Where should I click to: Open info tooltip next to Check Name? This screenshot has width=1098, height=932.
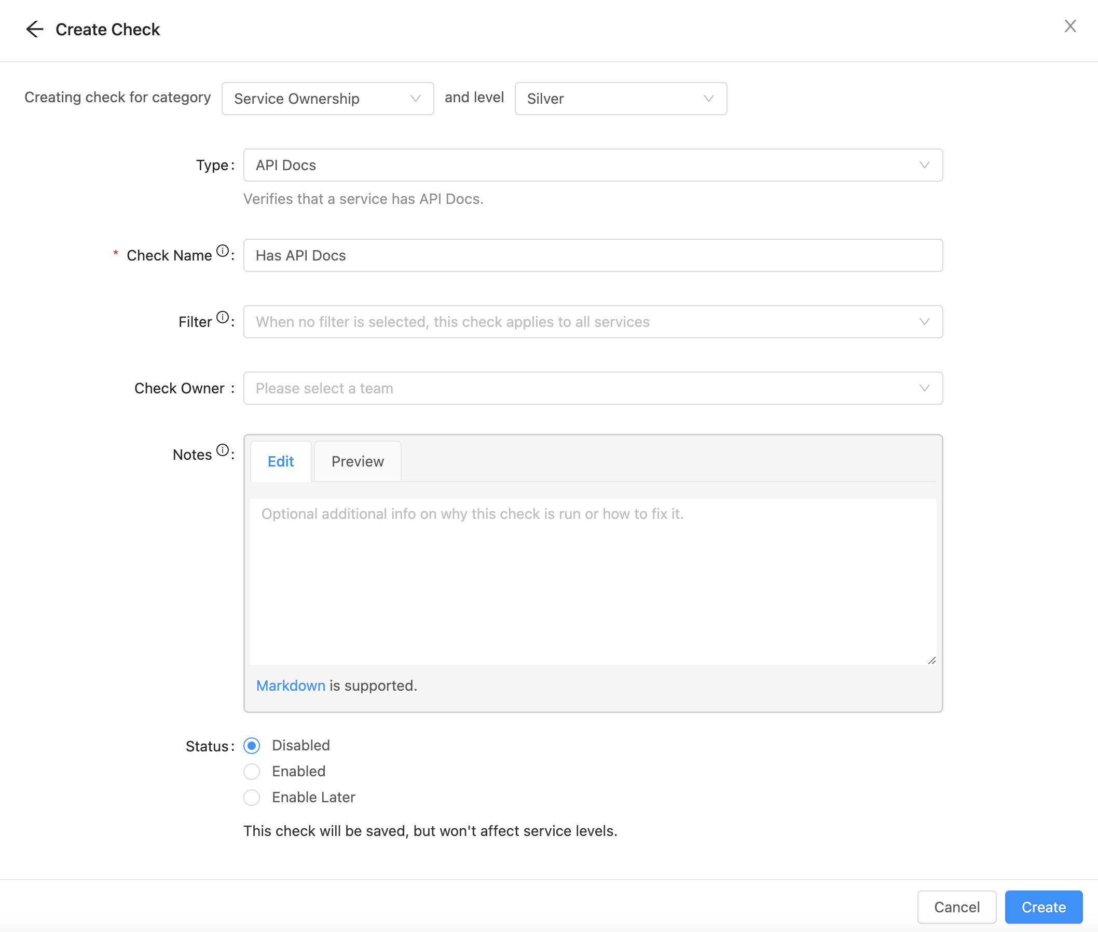pos(223,251)
